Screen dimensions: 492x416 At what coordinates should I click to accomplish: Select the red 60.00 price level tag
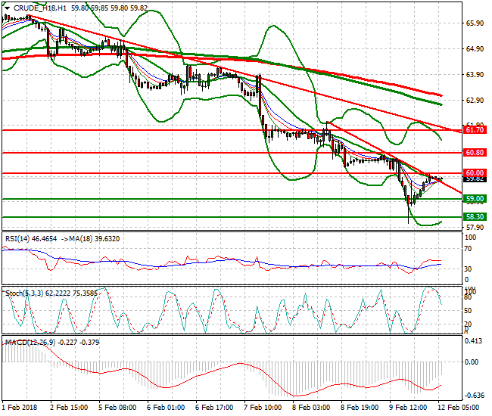pyautogui.click(x=474, y=173)
